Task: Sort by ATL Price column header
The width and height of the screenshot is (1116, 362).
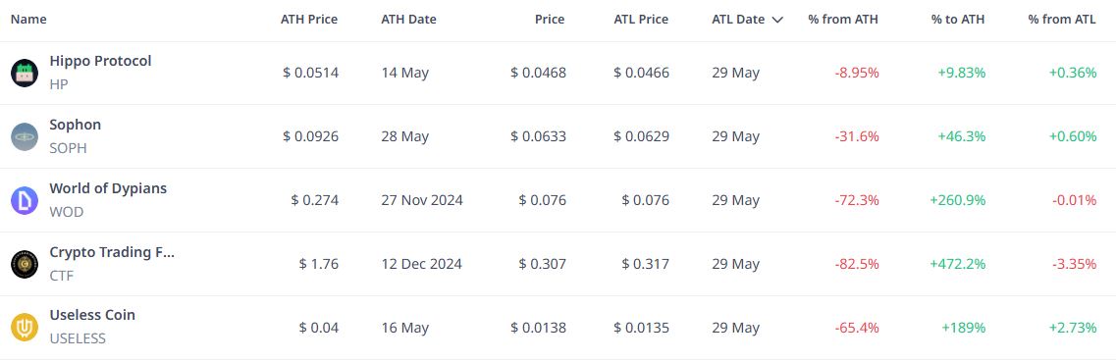Action: click(641, 20)
